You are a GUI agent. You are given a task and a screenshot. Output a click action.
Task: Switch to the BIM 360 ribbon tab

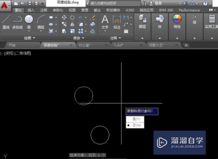coord(166,10)
